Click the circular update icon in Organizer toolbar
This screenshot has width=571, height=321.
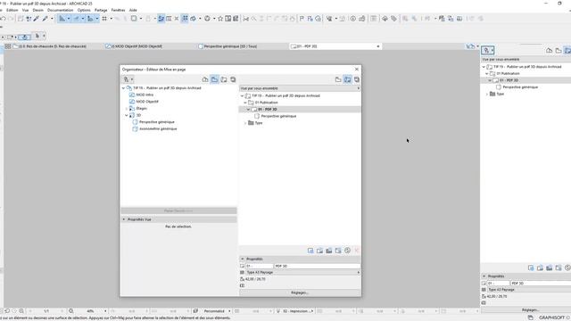click(x=347, y=251)
